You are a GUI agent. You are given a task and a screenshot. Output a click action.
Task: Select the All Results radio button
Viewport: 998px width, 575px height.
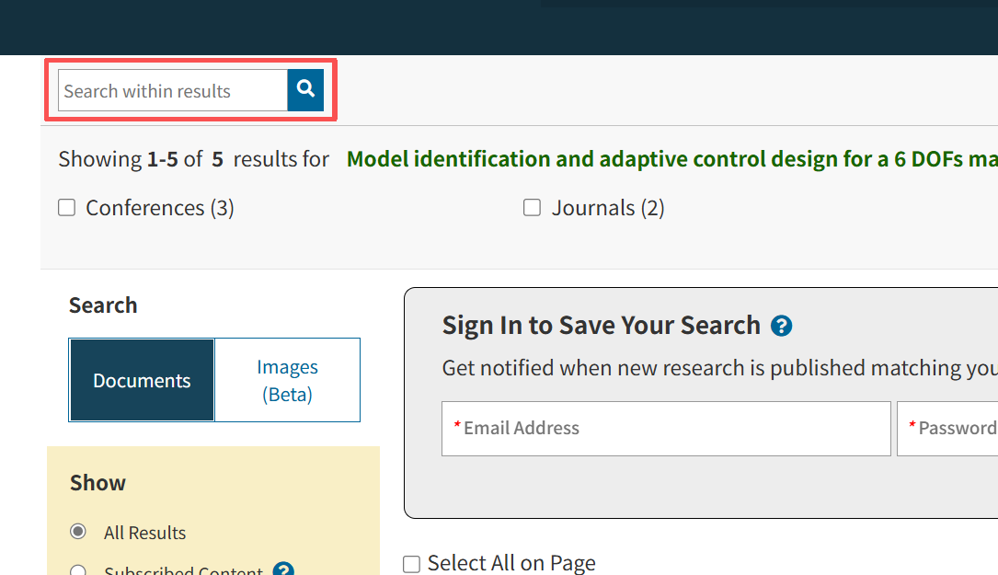[77, 532]
